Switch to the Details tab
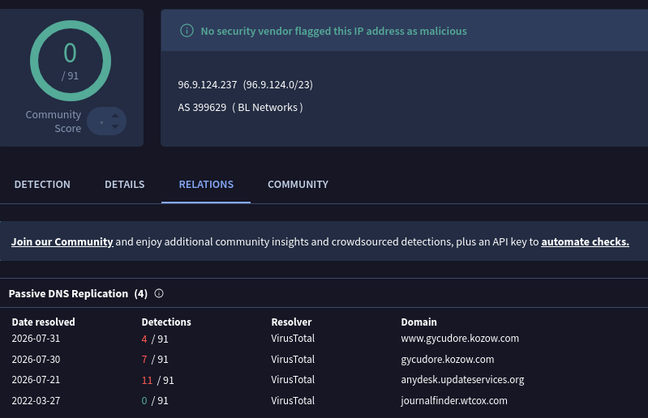Image resolution: width=648 pixels, height=418 pixels. tap(124, 185)
